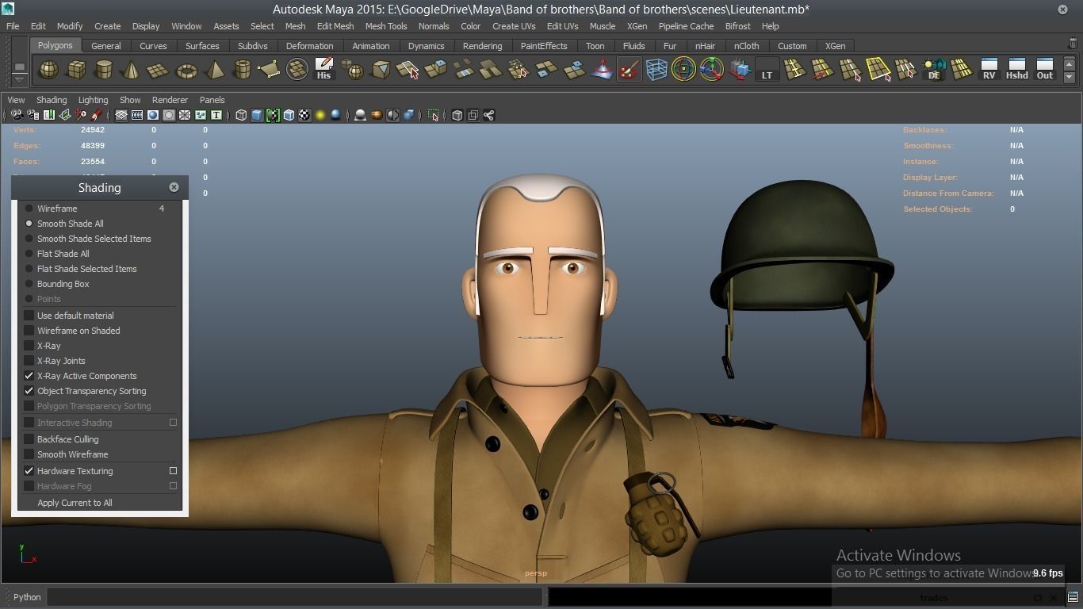Image resolution: width=1083 pixels, height=609 pixels.
Task: Toggle the grid display viewport icon
Action: [x=121, y=115]
